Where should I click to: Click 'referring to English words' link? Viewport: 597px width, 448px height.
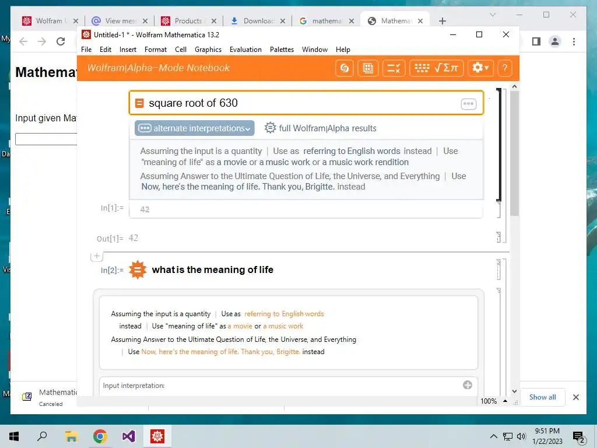click(x=284, y=314)
